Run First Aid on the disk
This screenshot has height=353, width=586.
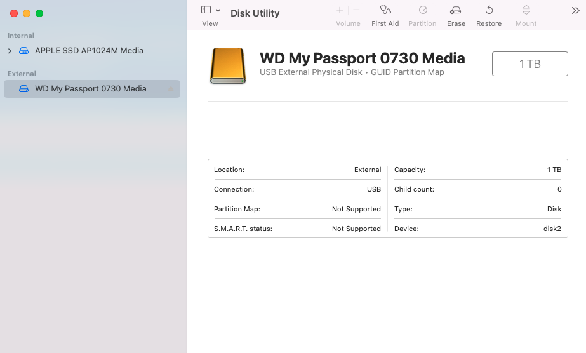(385, 16)
